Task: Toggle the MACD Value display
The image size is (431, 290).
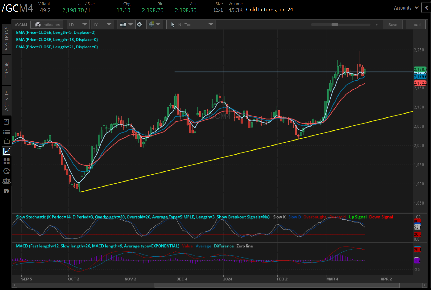Action: (187, 246)
